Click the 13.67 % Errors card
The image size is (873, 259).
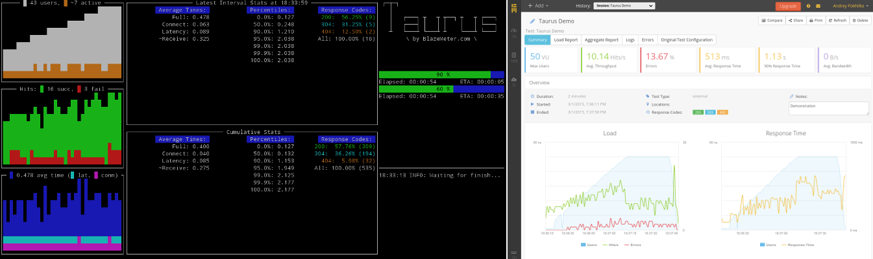point(669,60)
